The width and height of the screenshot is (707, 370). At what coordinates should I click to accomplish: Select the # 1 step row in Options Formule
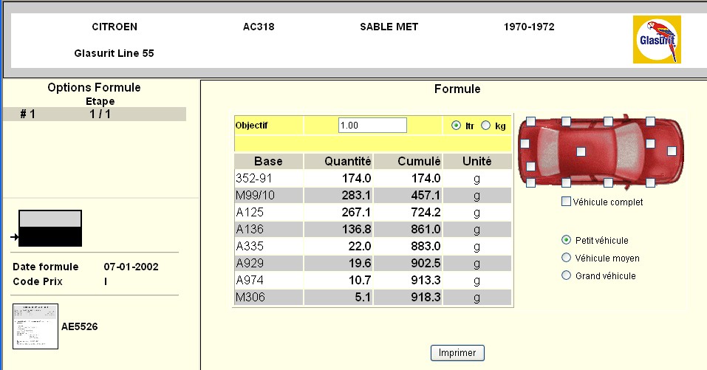94,114
